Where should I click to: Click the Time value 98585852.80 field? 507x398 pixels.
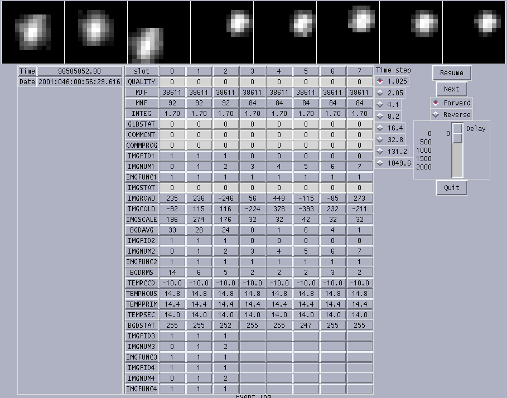tap(80, 71)
